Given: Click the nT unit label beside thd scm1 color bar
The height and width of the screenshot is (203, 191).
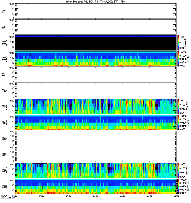Looking at the screenshot, I should tap(188, 123).
